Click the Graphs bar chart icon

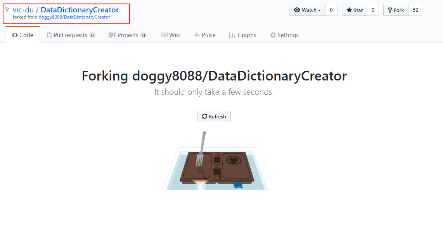232,35
